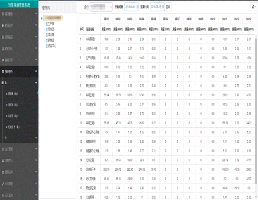
Task: Click the department icon next to 销售部
Action: click(x=47, y=40)
